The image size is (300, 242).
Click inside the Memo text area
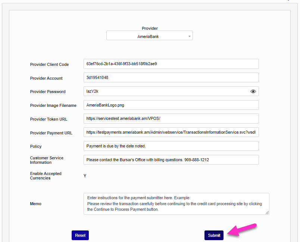click(176, 204)
